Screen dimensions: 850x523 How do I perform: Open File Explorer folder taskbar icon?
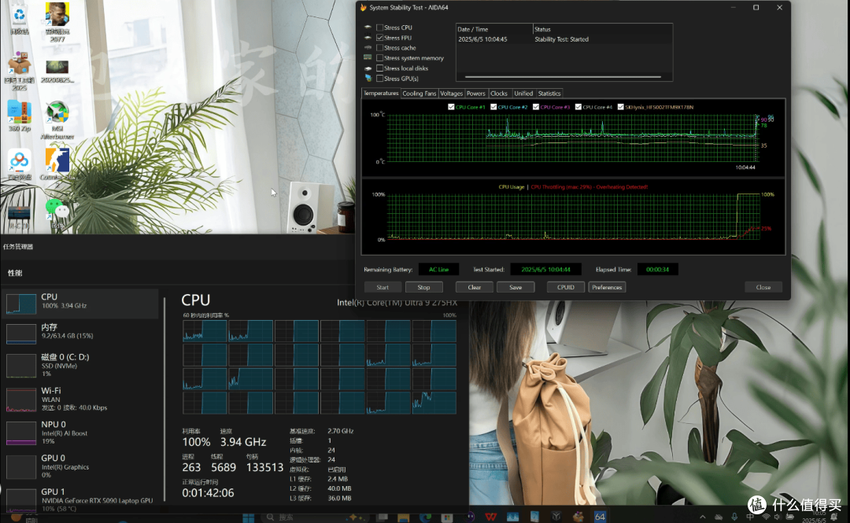tap(403, 517)
